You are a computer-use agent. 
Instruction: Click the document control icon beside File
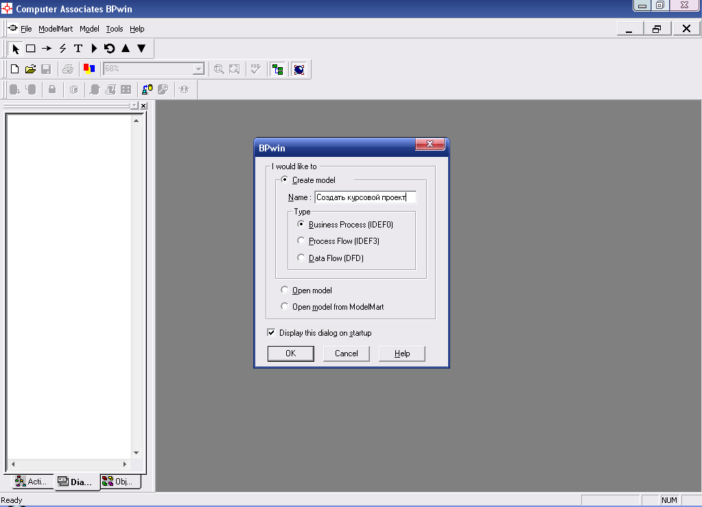[12, 28]
